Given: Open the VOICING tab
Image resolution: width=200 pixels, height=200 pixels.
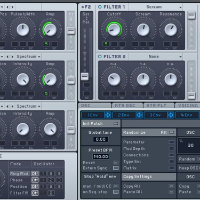Looking at the screenshot, I should point(188,106).
